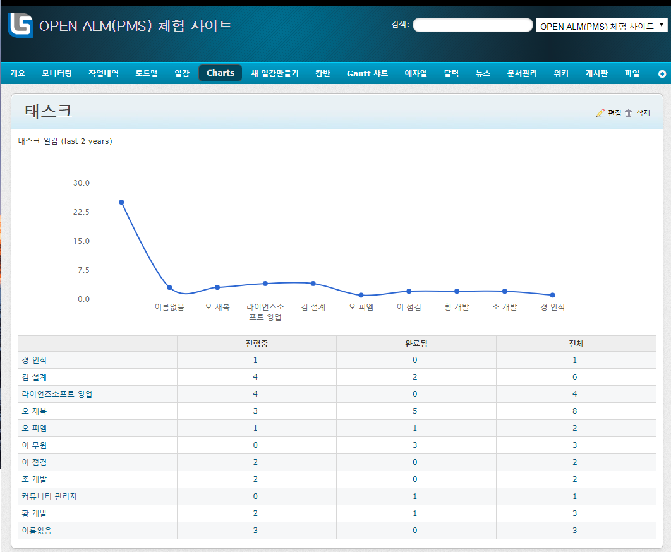Select the 모니터링 tab
The width and height of the screenshot is (671, 552).
[57, 73]
